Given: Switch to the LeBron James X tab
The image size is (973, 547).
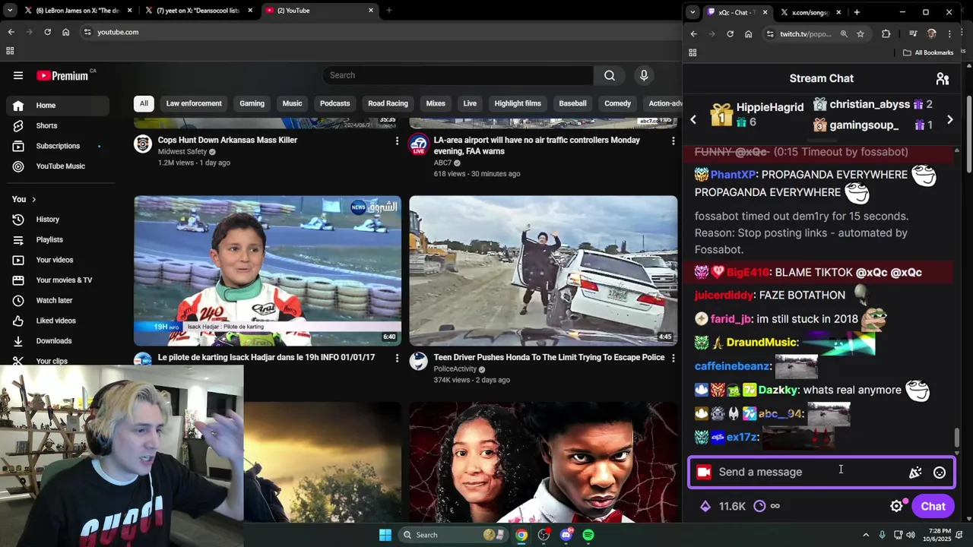Looking at the screenshot, I should point(78,11).
